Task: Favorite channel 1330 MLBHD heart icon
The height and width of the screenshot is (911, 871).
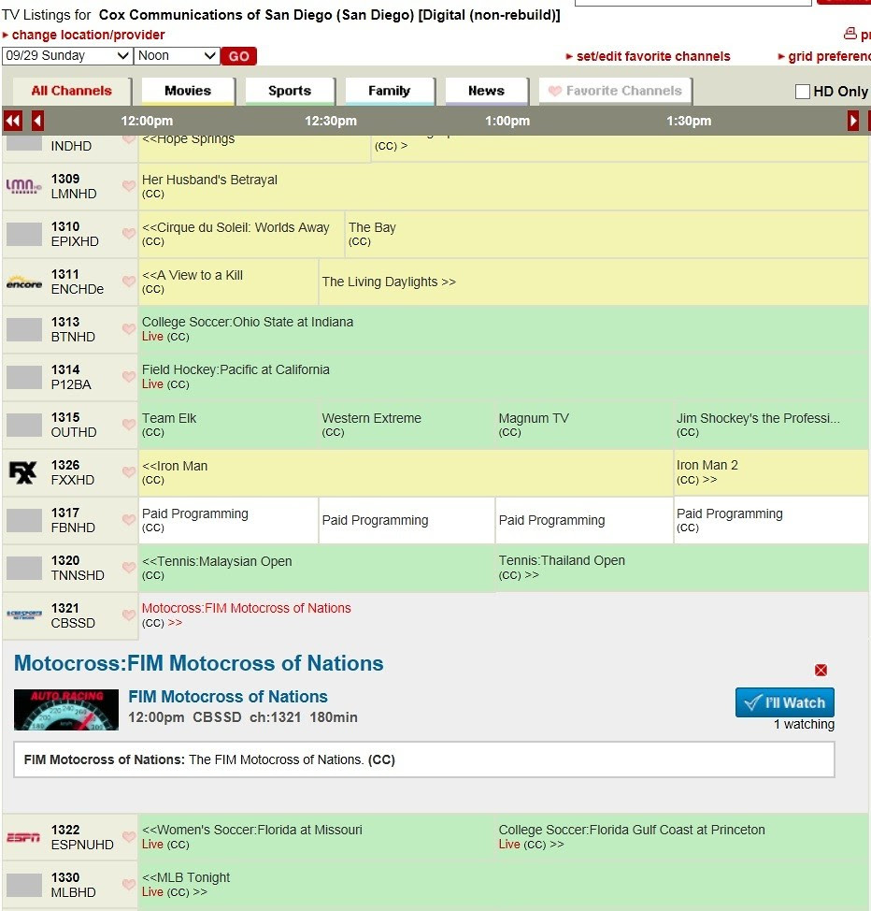Action: click(129, 884)
